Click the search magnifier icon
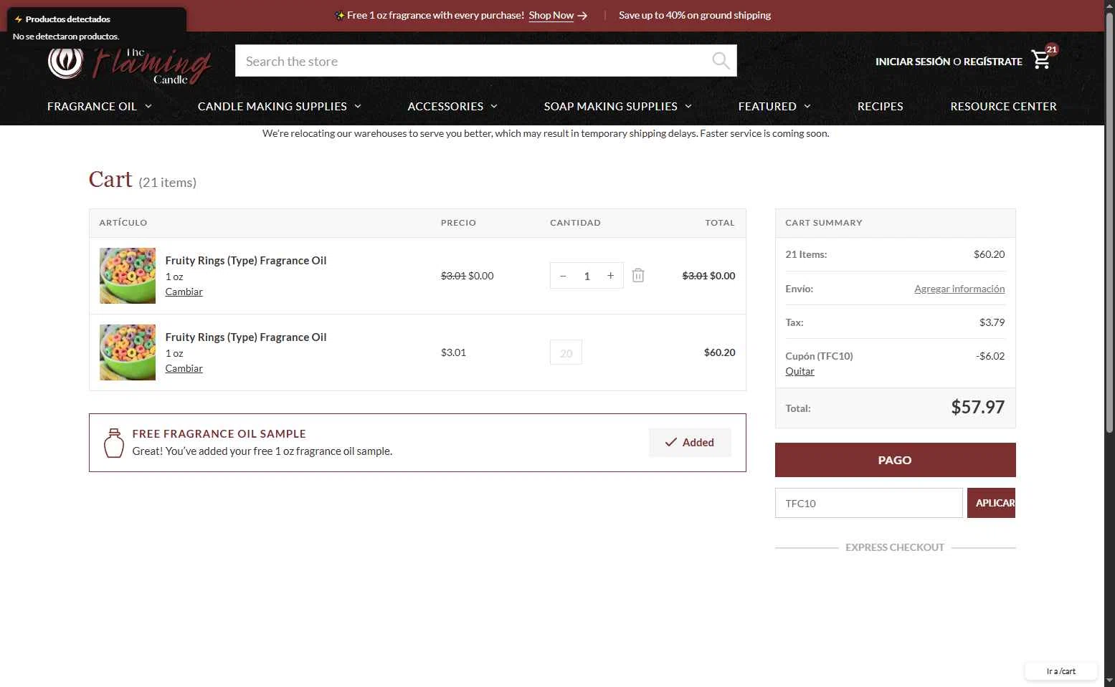 point(721,61)
